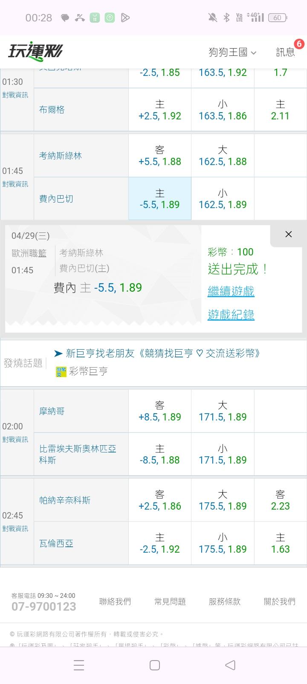The height and width of the screenshot is (684, 307).
Task: Click the 繼續遊戲 link
Action: [x=231, y=291]
